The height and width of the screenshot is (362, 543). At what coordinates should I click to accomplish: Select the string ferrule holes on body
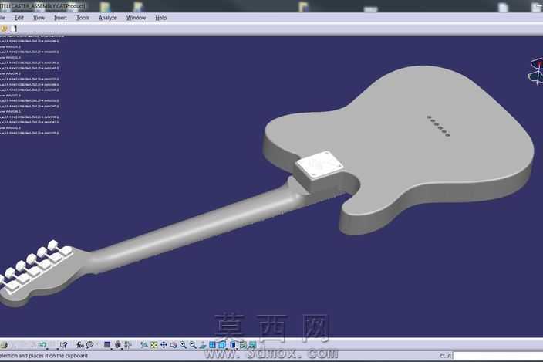tap(438, 126)
